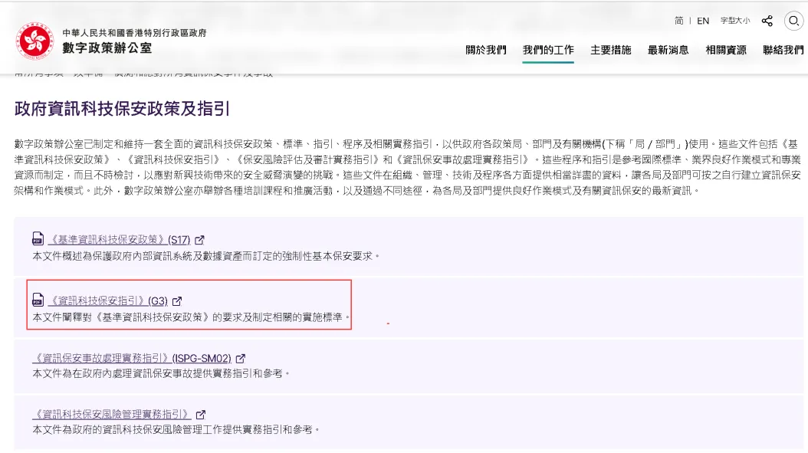Click the share icon in the header
This screenshot has height=453, width=808.
coord(767,21)
